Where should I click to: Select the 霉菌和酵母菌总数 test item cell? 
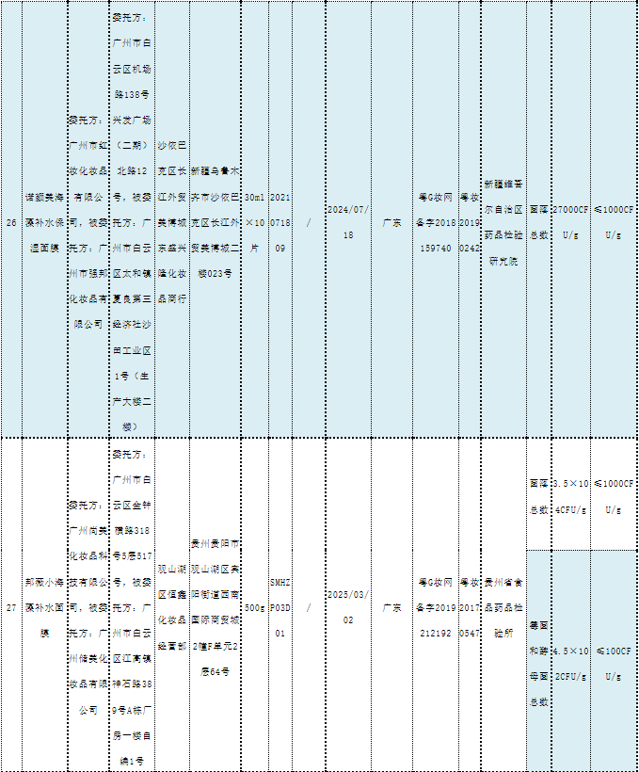click(537, 663)
